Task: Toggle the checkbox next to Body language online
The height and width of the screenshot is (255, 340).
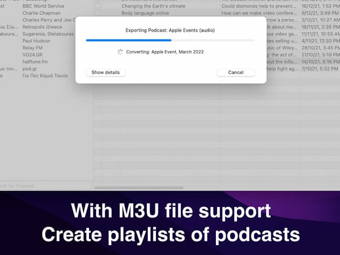Action: tap(98, 13)
